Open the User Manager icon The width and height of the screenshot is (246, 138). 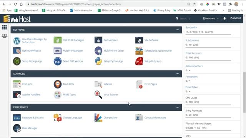17,128
